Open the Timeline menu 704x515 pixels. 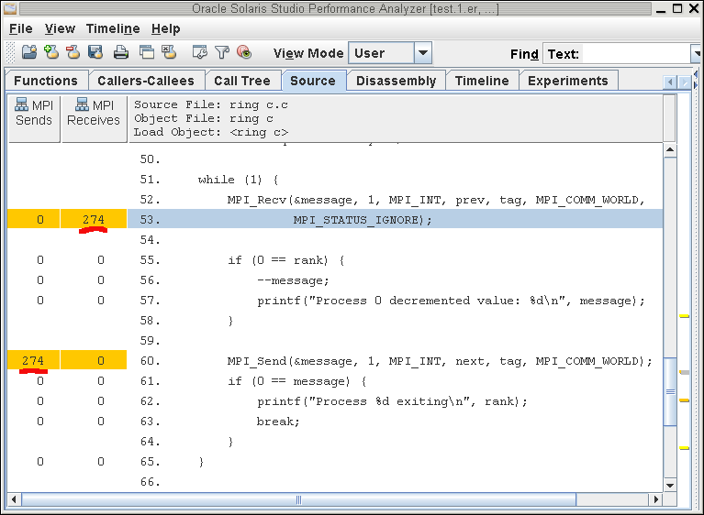[x=113, y=28]
